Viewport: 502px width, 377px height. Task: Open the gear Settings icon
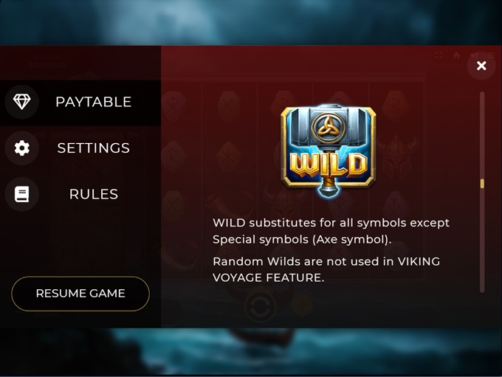pyautogui.click(x=21, y=148)
